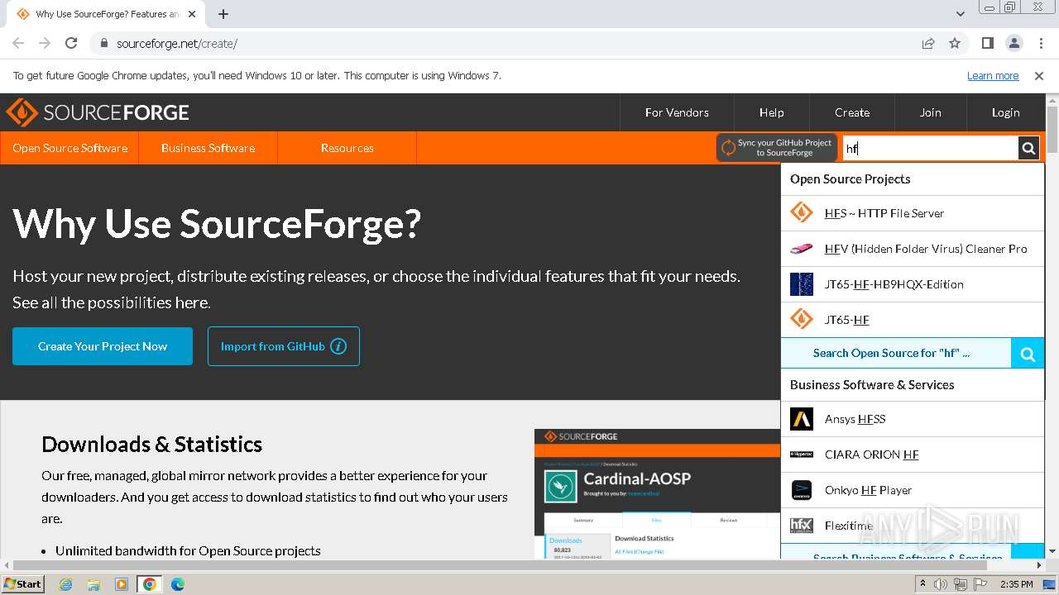Image resolution: width=1059 pixels, height=595 pixels.
Task: Expand the tab search dropdown arrow
Action: [x=960, y=14]
